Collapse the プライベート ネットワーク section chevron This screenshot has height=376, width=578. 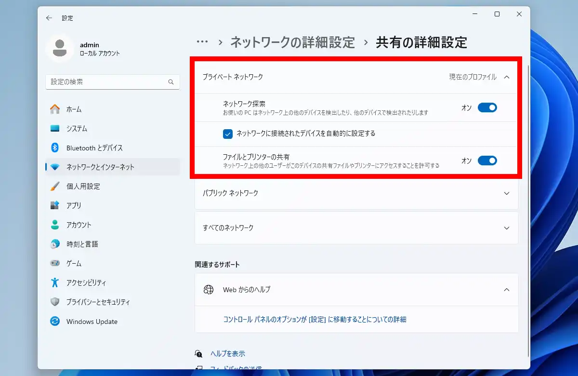point(506,77)
